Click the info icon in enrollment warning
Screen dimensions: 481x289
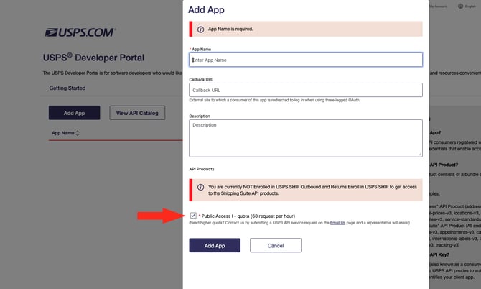pyautogui.click(x=200, y=188)
